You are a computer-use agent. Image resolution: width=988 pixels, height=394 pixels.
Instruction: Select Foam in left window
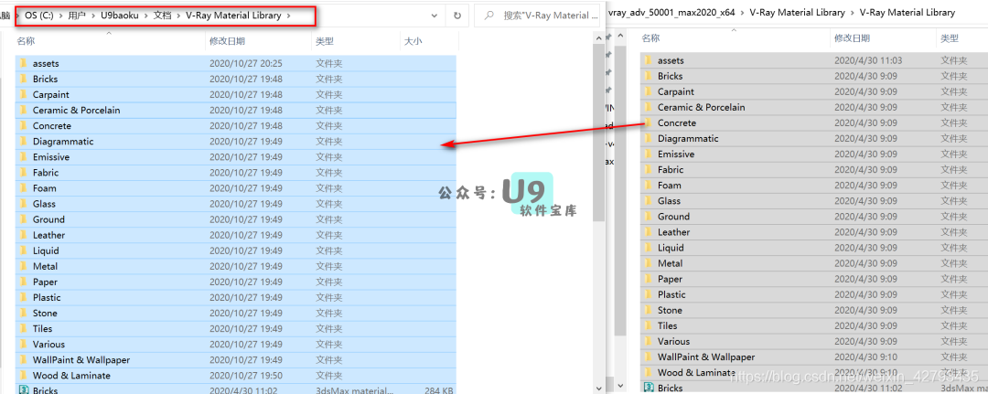click(44, 188)
